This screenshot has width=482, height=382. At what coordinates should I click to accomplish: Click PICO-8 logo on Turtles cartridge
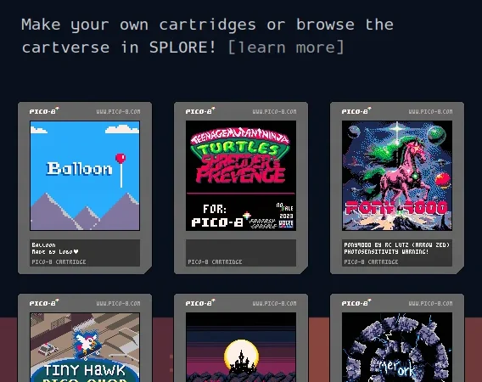tap(200, 110)
